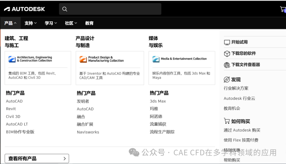Click the 建筑、工程与施工 heading
Viewport: 286px width, 164px height.
coord(16,42)
